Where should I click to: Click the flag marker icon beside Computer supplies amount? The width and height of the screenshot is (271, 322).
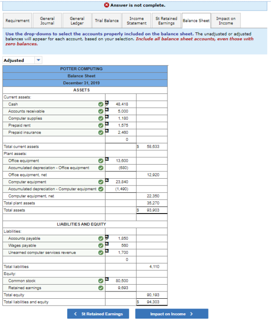coord(107,117)
